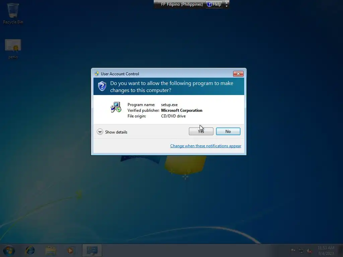Screen dimensions: 343x257
Task: Open language bar options arrow
Action: tap(227, 6)
